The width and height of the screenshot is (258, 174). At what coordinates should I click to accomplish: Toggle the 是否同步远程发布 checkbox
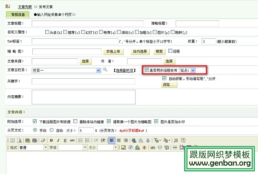pos(147,70)
